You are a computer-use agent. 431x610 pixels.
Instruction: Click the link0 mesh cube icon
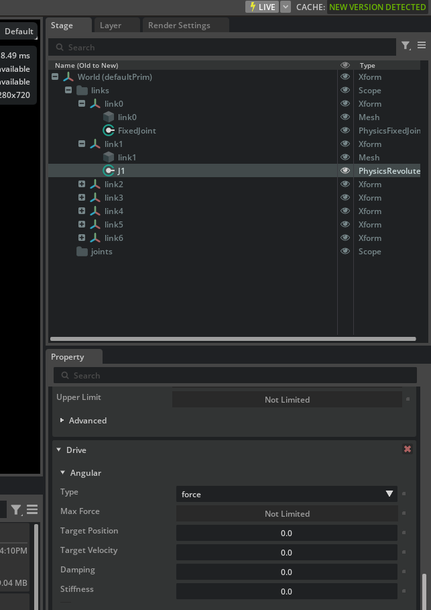coord(109,117)
